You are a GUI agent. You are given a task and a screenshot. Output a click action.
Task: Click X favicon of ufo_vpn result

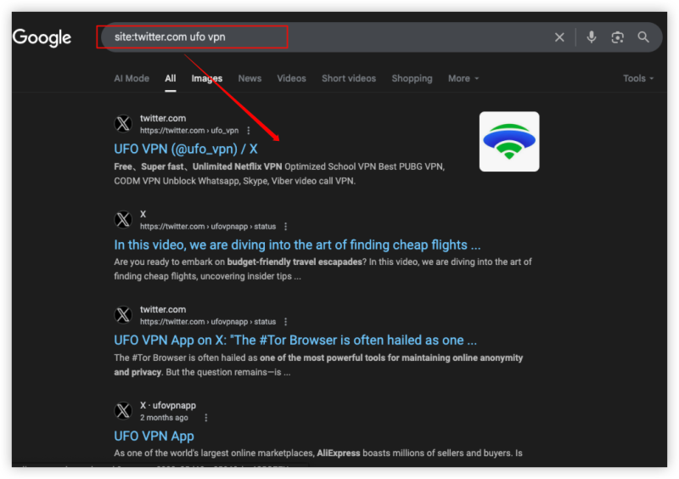pos(123,124)
